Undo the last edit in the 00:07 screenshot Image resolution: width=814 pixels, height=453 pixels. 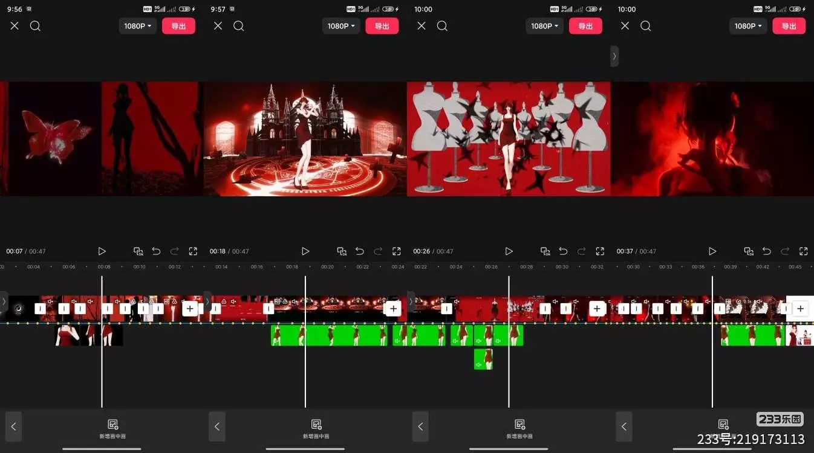point(156,251)
